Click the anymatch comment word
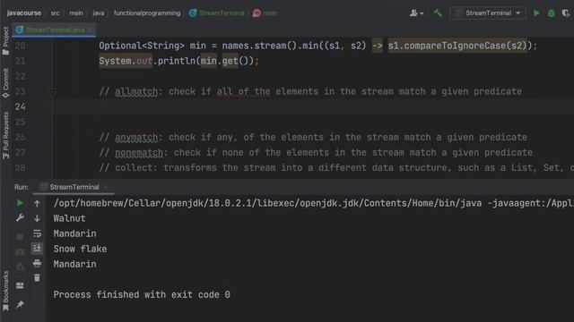Viewport: 574px width, 322px height. (x=136, y=137)
